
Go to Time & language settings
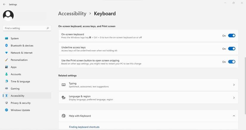(20, 81)
